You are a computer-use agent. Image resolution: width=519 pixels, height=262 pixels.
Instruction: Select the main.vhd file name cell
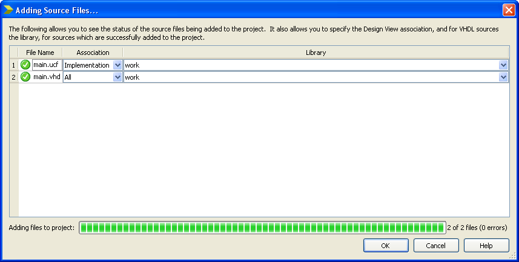(x=47, y=77)
